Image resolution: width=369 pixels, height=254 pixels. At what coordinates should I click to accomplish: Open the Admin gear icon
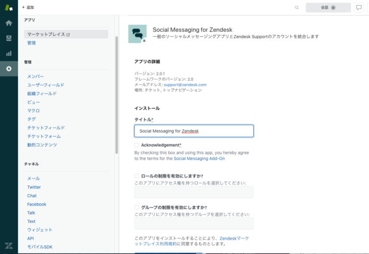pos(9,69)
